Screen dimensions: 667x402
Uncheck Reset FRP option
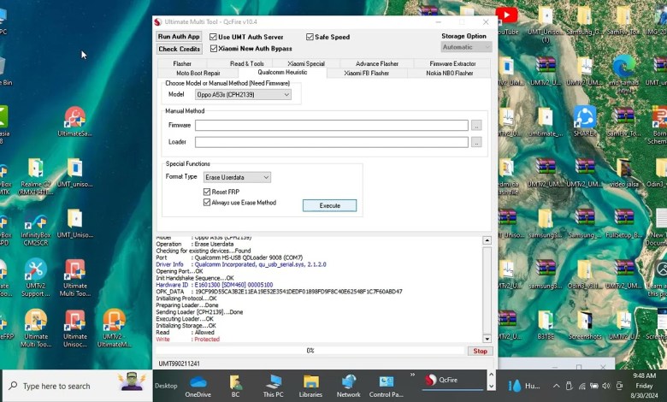(207, 192)
